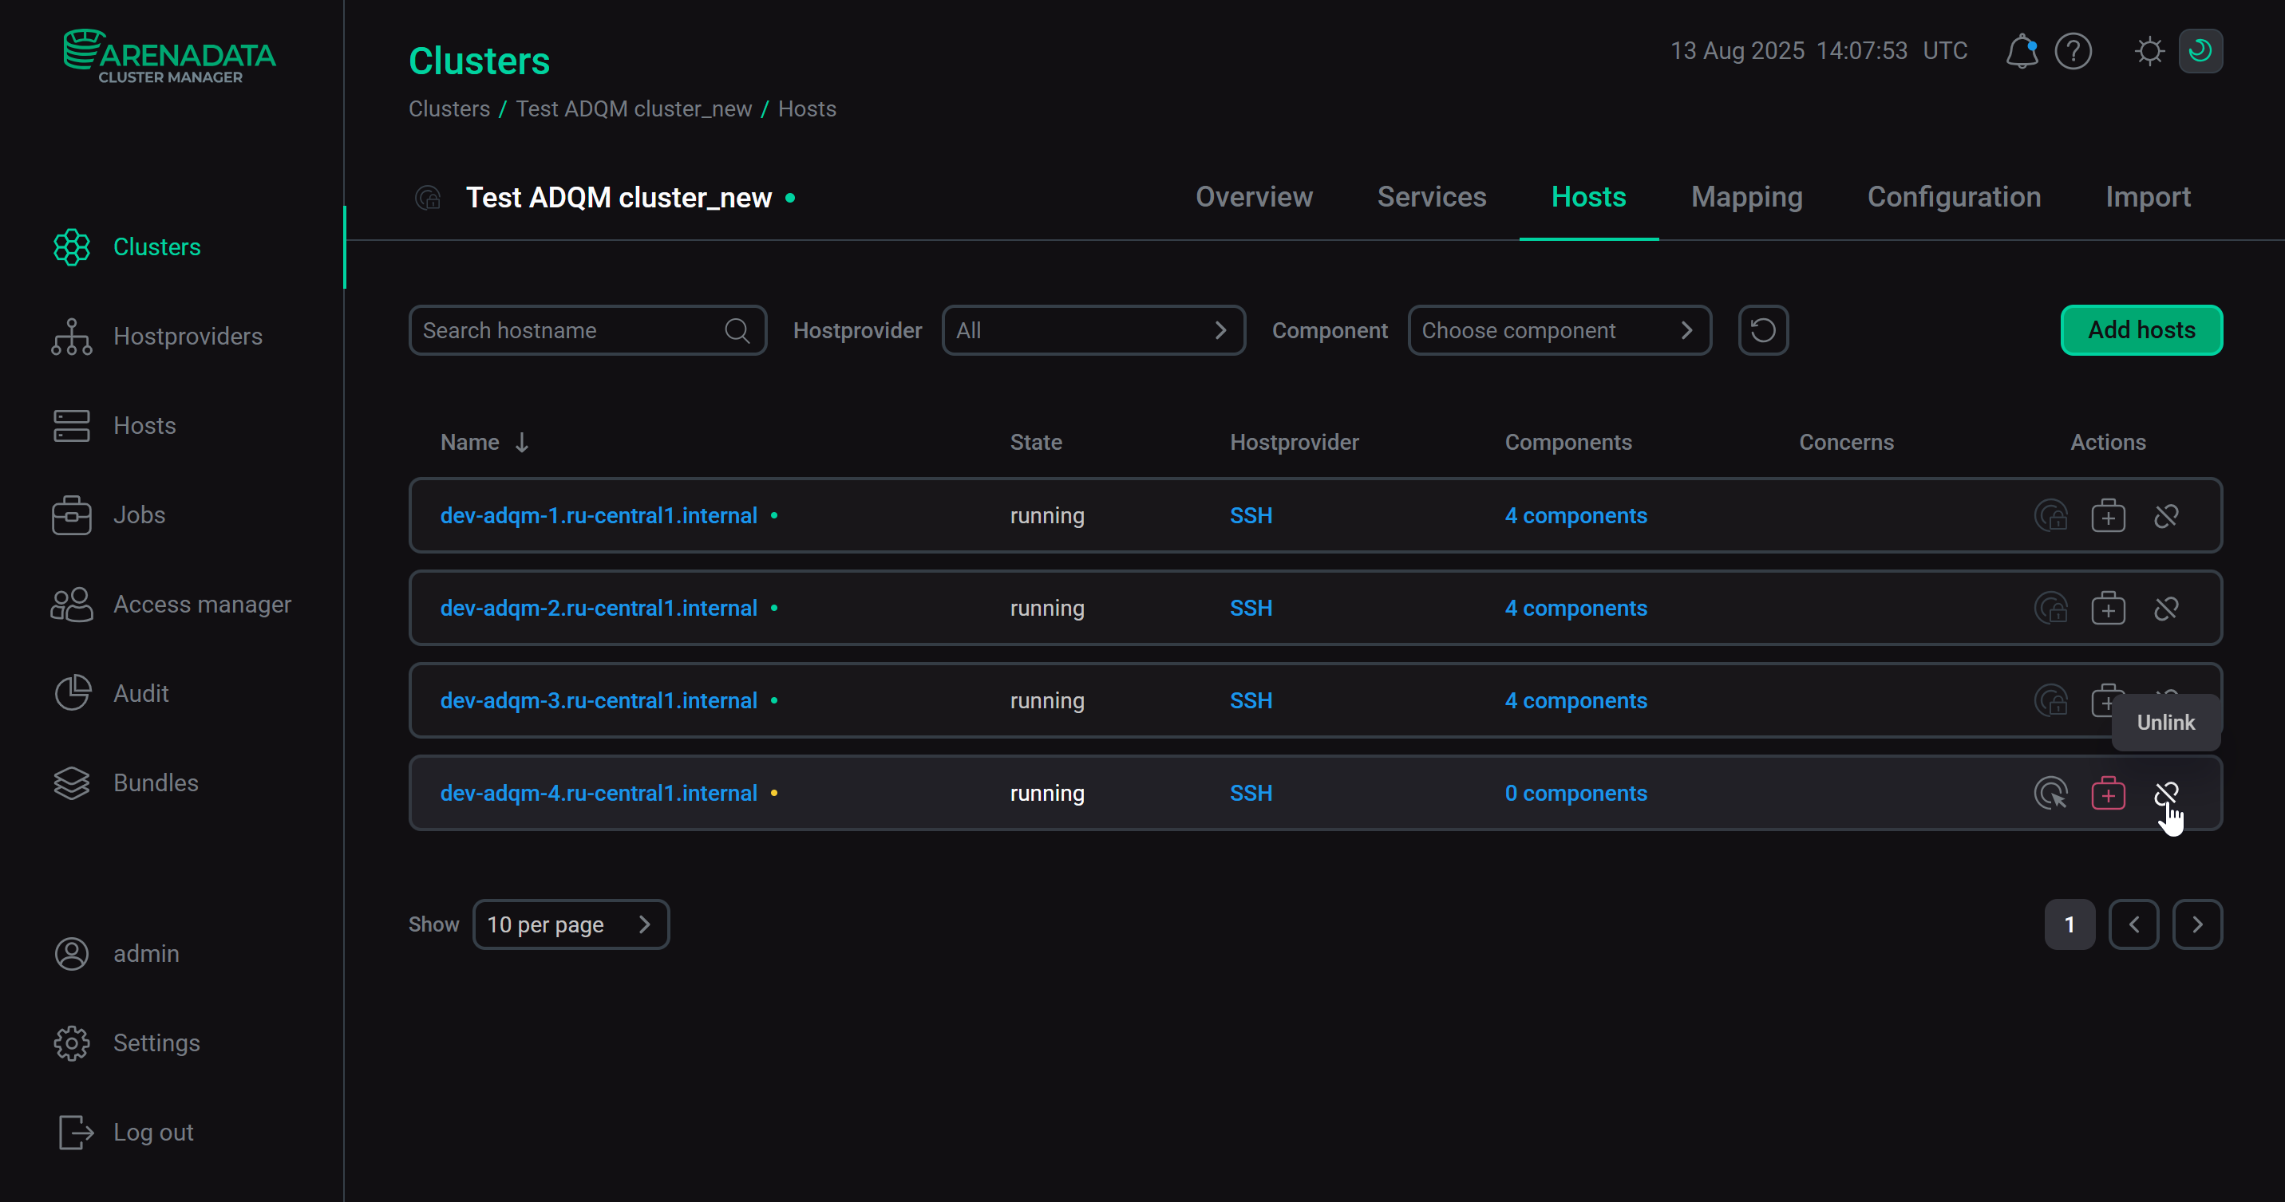Open notifications bell icon
This screenshot has height=1202, width=2285.
[x=2021, y=50]
